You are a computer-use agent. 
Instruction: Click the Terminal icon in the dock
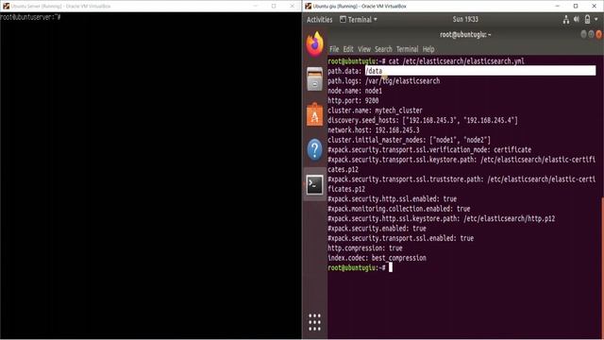pos(314,185)
